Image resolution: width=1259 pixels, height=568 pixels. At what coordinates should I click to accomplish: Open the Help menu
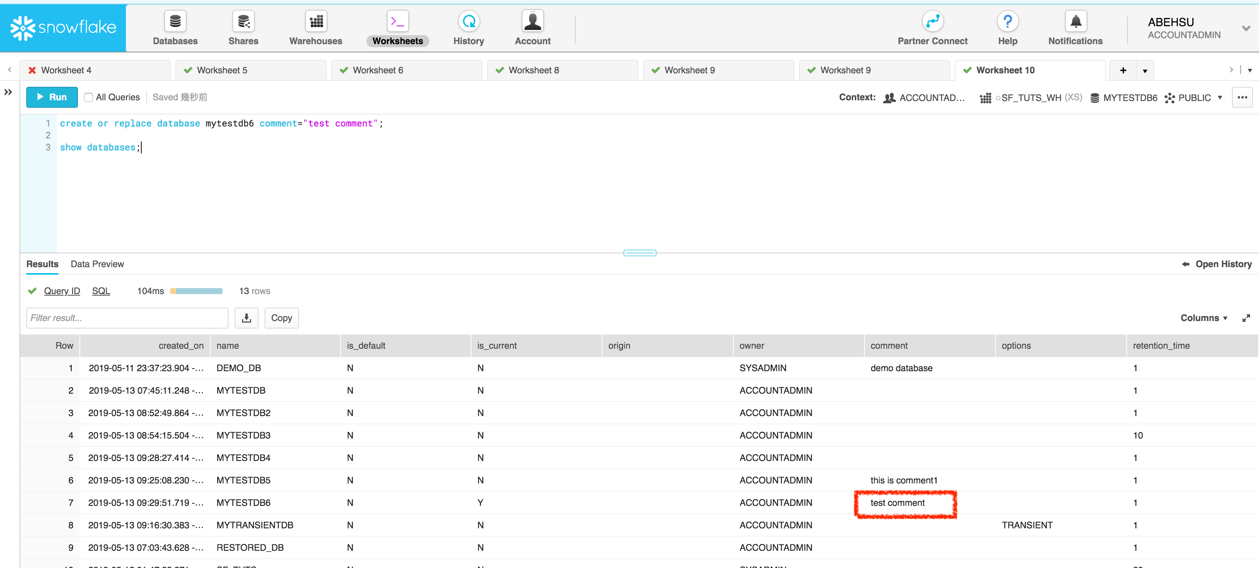[x=1007, y=28]
